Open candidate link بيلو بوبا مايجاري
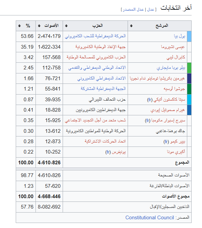This screenshot has width=202, height=228. [x=171, y=68]
